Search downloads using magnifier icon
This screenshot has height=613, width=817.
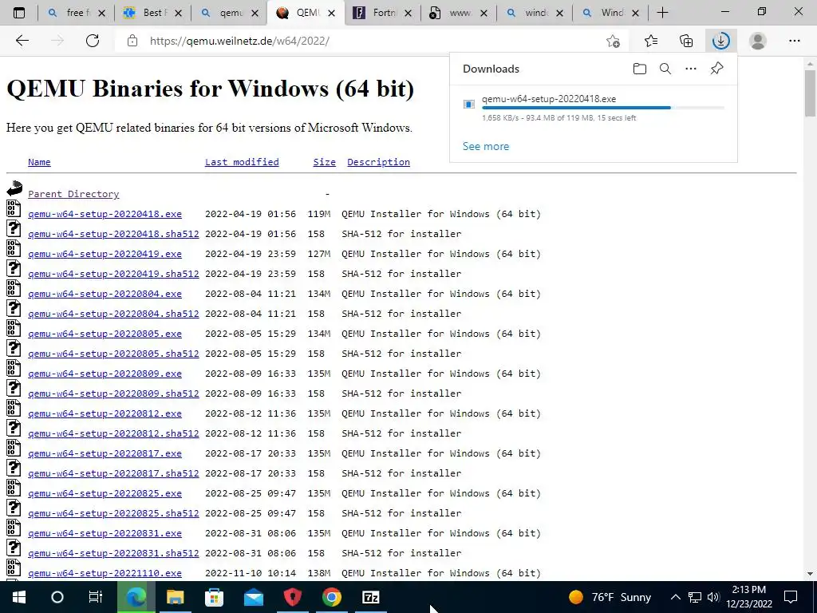(665, 69)
